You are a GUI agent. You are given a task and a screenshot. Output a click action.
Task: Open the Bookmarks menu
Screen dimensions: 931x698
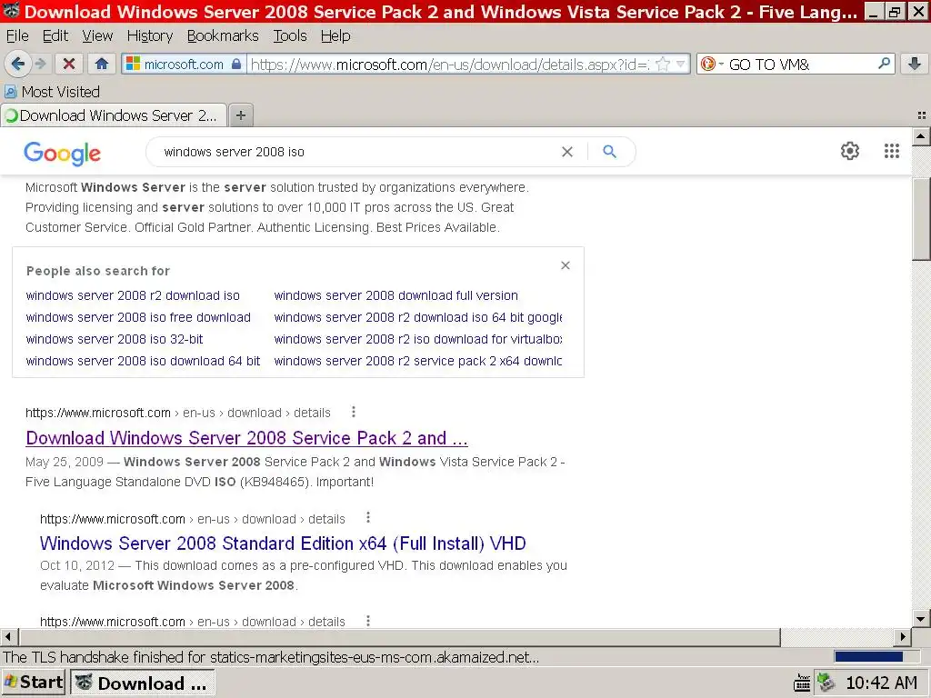[223, 36]
